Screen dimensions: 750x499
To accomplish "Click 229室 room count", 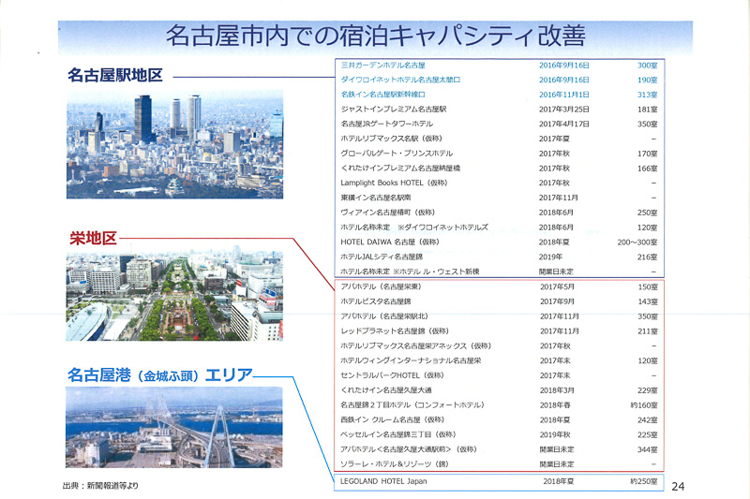I will click(648, 390).
